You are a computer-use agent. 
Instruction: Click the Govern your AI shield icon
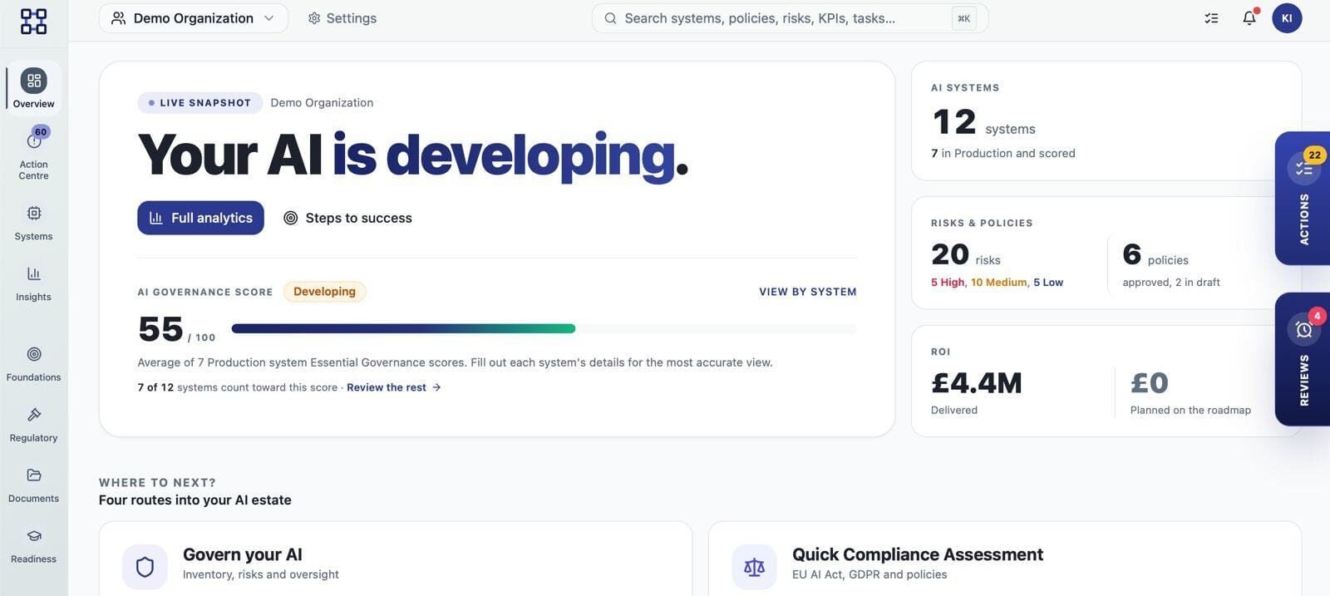click(145, 567)
